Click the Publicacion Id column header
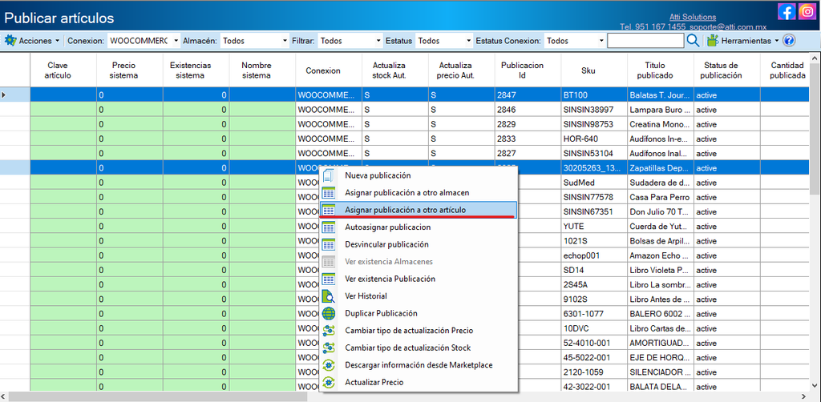 tap(528, 70)
